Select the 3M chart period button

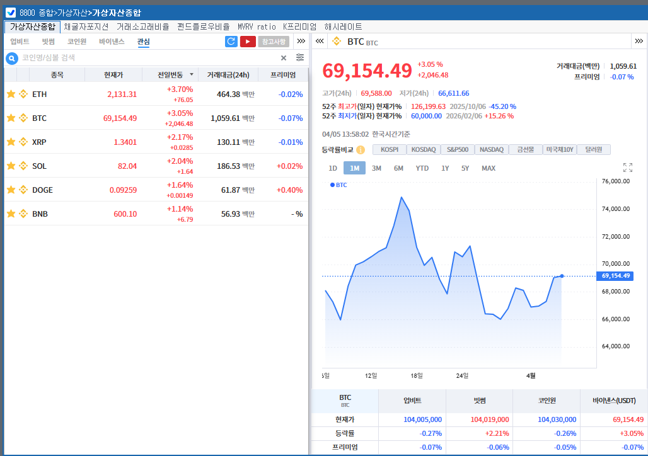click(x=376, y=168)
